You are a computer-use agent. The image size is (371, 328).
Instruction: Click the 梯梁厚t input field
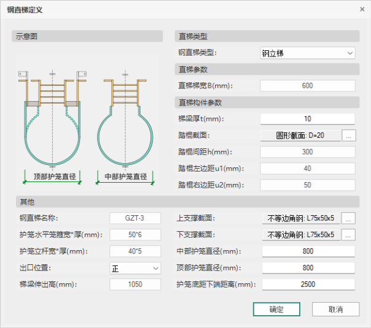[x=307, y=119]
